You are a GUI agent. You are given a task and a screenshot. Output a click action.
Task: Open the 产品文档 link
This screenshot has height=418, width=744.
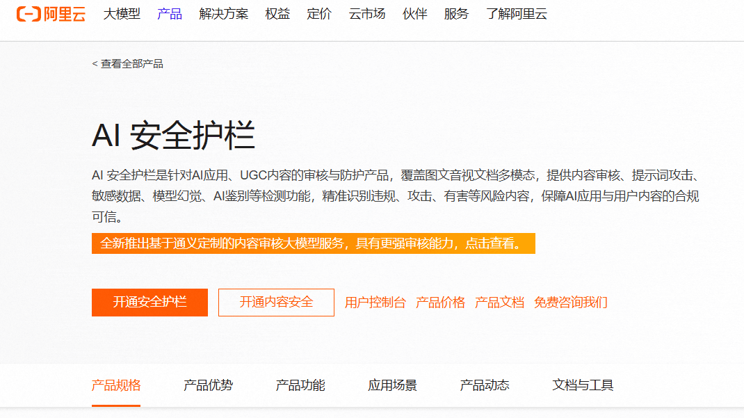pyautogui.click(x=499, y=303)
